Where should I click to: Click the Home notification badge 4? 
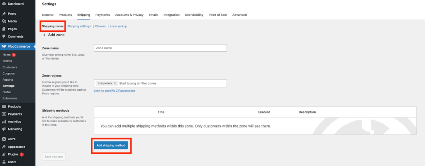tap(14, 55)
